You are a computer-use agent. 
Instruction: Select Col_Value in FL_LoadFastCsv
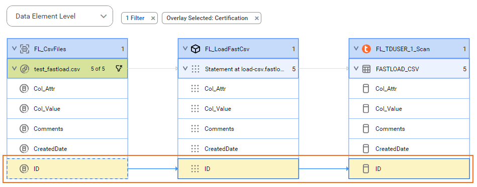[238, 109]
